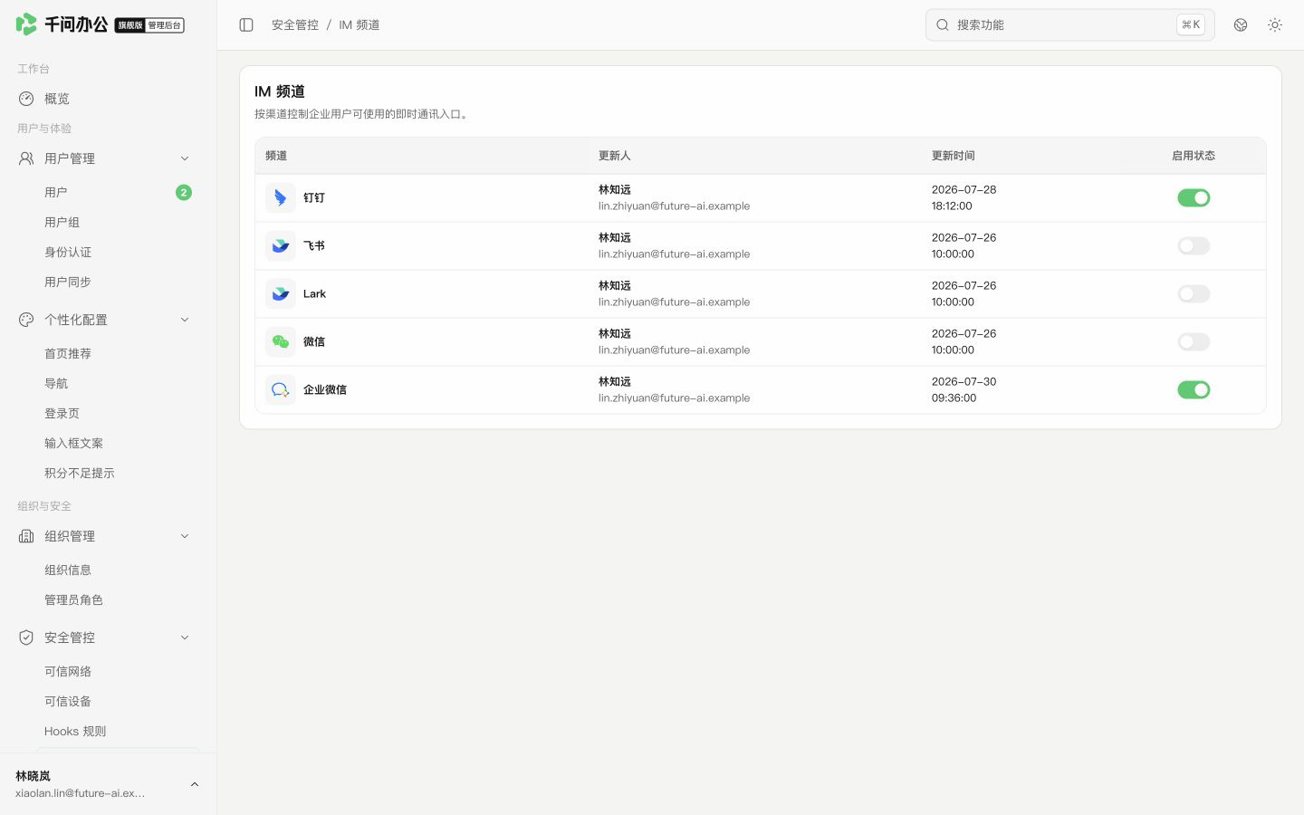Click the Lark channel logo icon
This screenshot has width=1304, height=815.
[281, 293]
